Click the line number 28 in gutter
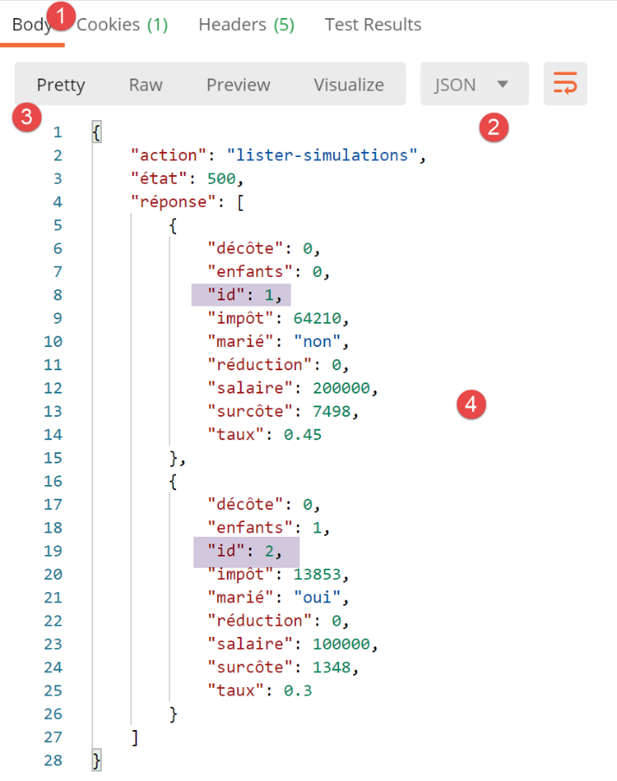 point(54,760)
